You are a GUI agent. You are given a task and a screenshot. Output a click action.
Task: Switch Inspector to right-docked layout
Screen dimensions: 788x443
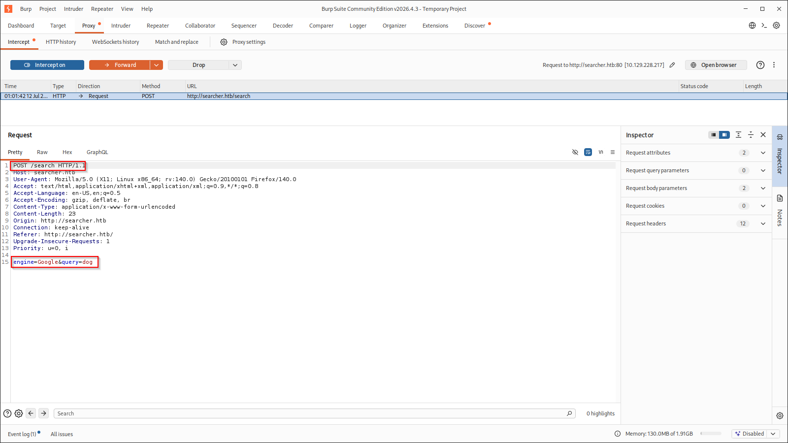724,135
